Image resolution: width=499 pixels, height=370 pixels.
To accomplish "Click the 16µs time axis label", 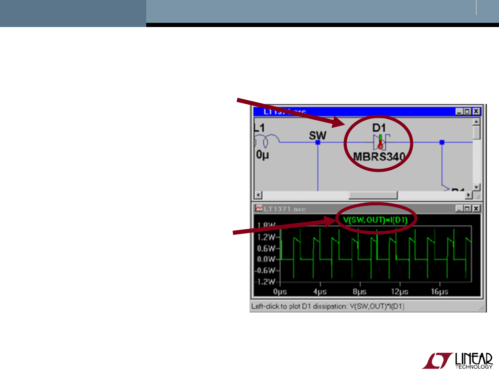I will 439,292.
